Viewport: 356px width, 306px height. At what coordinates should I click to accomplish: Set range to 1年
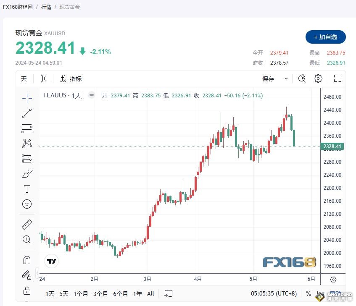137,294
